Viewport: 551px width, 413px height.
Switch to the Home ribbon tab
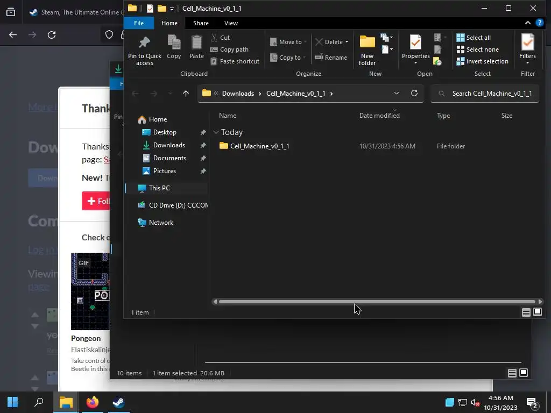pos(169,23)
